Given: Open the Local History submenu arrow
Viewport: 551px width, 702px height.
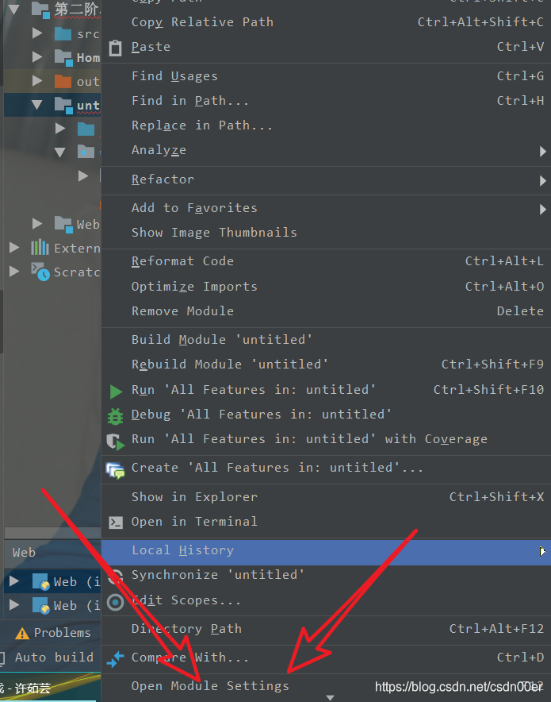Looking at the screenshot, I should point(542,552).
